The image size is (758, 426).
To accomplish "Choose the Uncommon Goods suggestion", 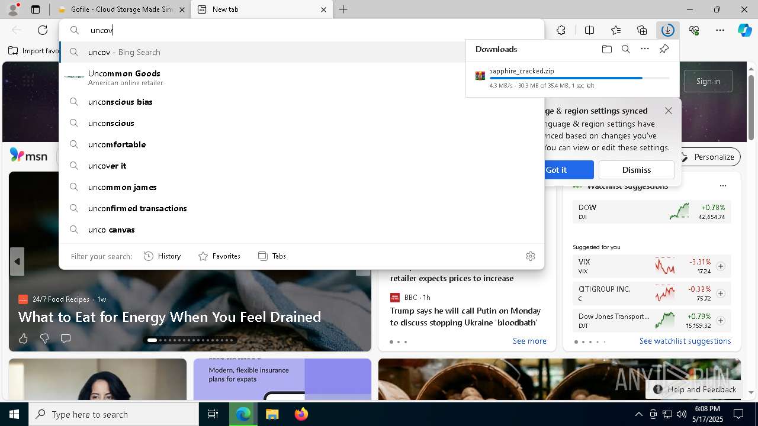I will click(301, 77).
